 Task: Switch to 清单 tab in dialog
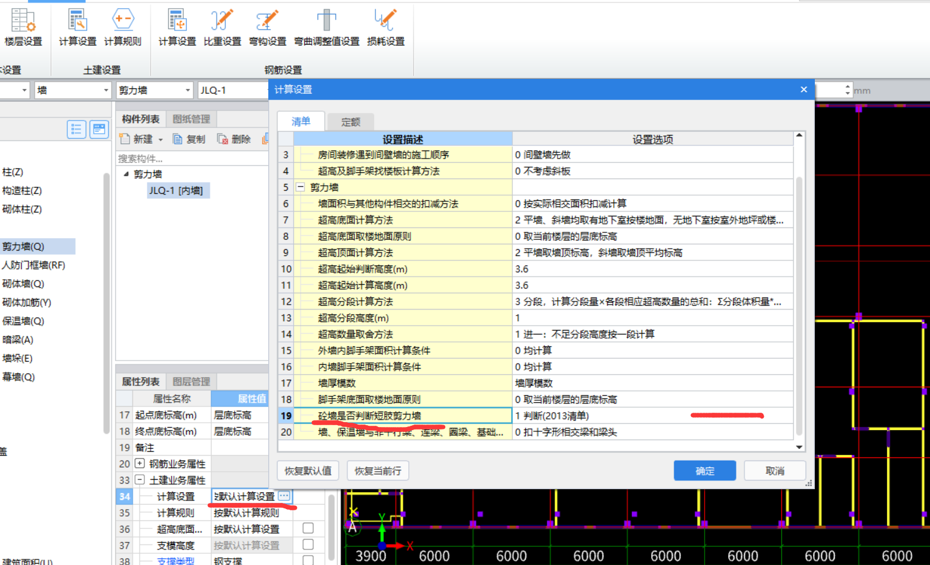(x=301, y=121)
